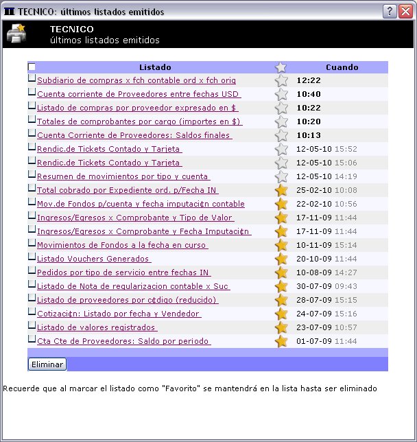Open 'Listado de proveedores por código (reducido)' link

[x=128, y=300]
